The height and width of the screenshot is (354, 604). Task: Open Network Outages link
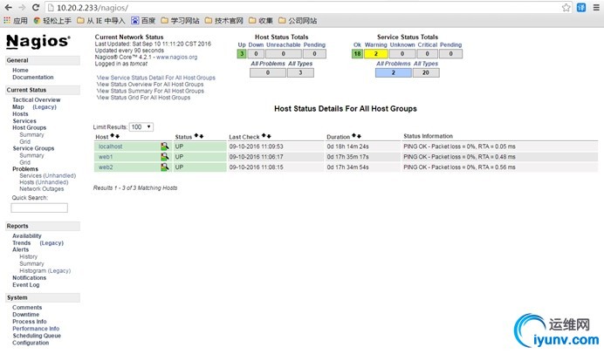tap(42, 189)
